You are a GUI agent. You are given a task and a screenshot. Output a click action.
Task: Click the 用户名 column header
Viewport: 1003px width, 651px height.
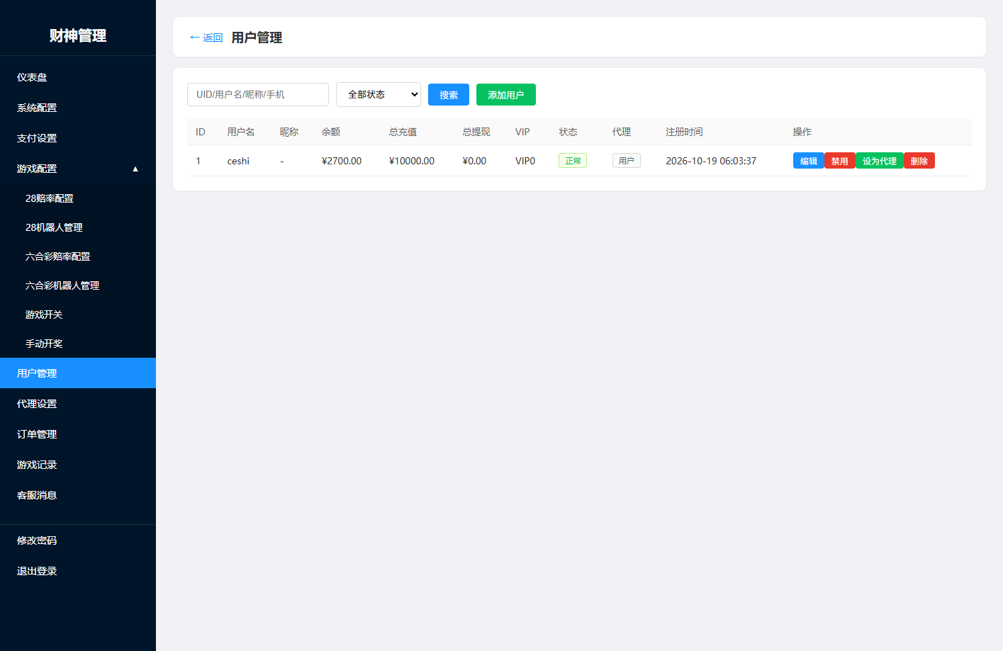[241, 132]
